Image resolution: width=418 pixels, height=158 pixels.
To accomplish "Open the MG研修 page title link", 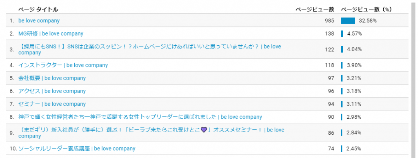I will [51, 33].
